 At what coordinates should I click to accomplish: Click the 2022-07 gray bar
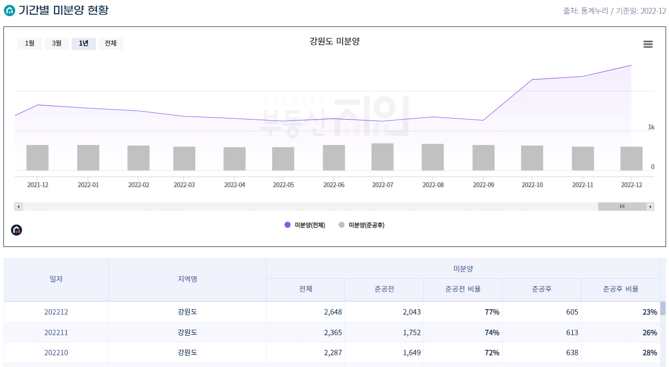click(382, 157)
